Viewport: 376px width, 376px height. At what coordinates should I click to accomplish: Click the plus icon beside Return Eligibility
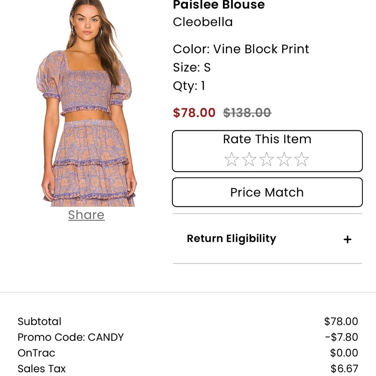[347, 239]
